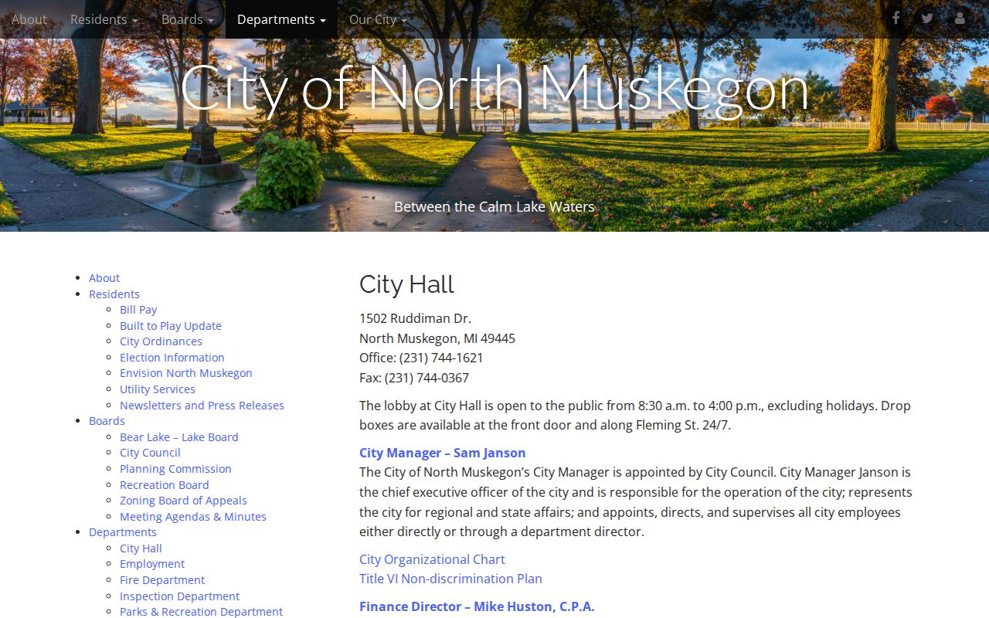Expand the Boards dropdown in the navbar
The height and width of the screenshot is (618, 989).
tap(188, 19)
